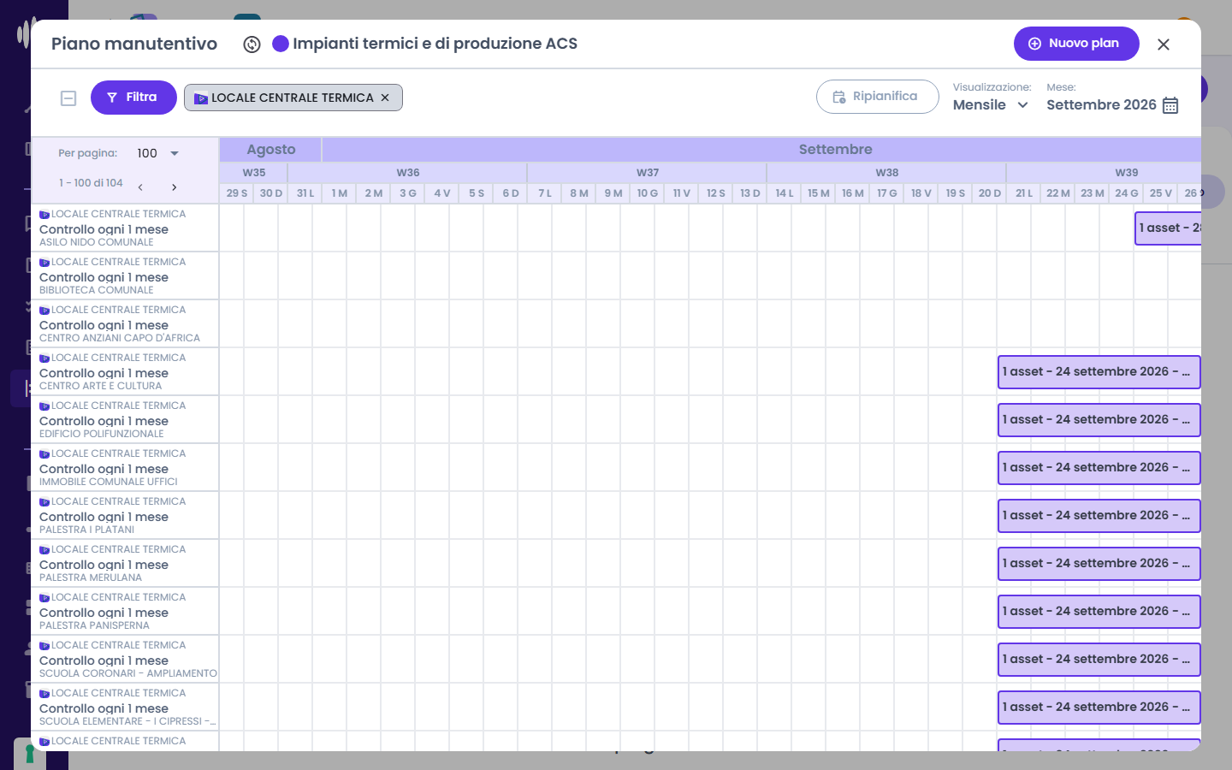
Task: Go to the next results page
Action: click(174, 187)
